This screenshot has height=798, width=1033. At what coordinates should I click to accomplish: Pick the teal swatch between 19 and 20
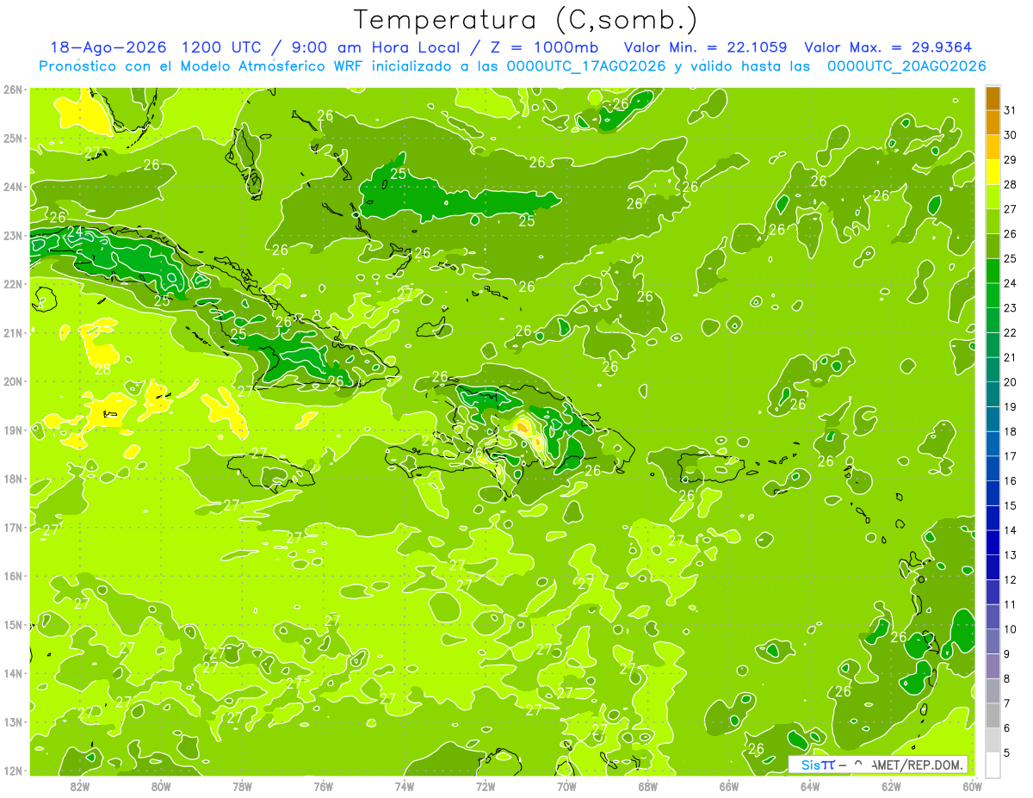click(x=993, y=394)
